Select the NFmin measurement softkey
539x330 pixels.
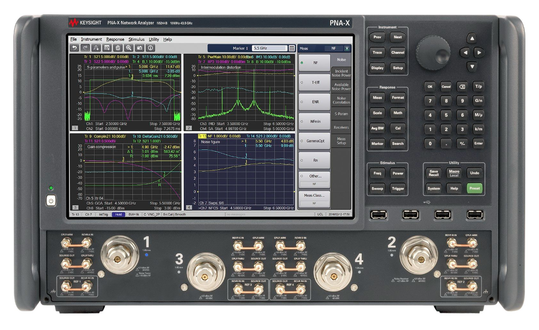coord(315,121)
